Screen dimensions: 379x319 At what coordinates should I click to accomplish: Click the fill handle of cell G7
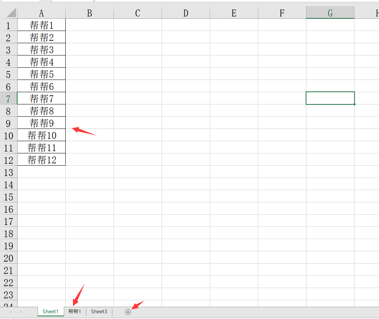tap(354, 104)
